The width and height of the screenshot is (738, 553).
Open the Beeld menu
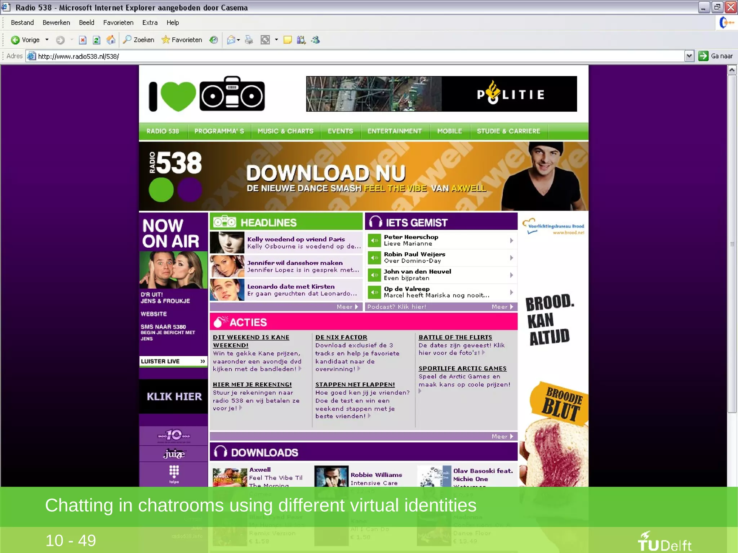86,23
